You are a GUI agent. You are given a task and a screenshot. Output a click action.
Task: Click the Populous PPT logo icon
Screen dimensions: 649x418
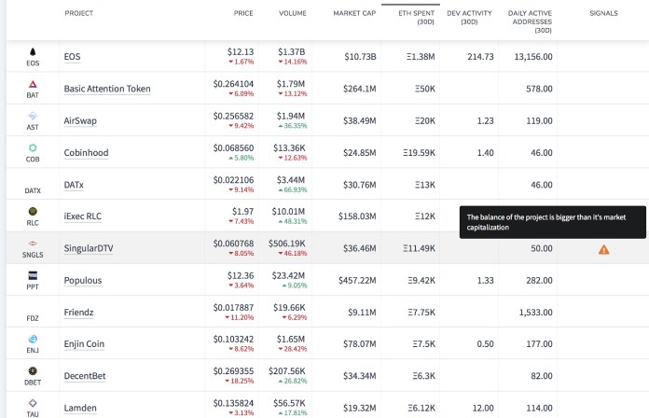pyautogui.click(x=33, y=275)
